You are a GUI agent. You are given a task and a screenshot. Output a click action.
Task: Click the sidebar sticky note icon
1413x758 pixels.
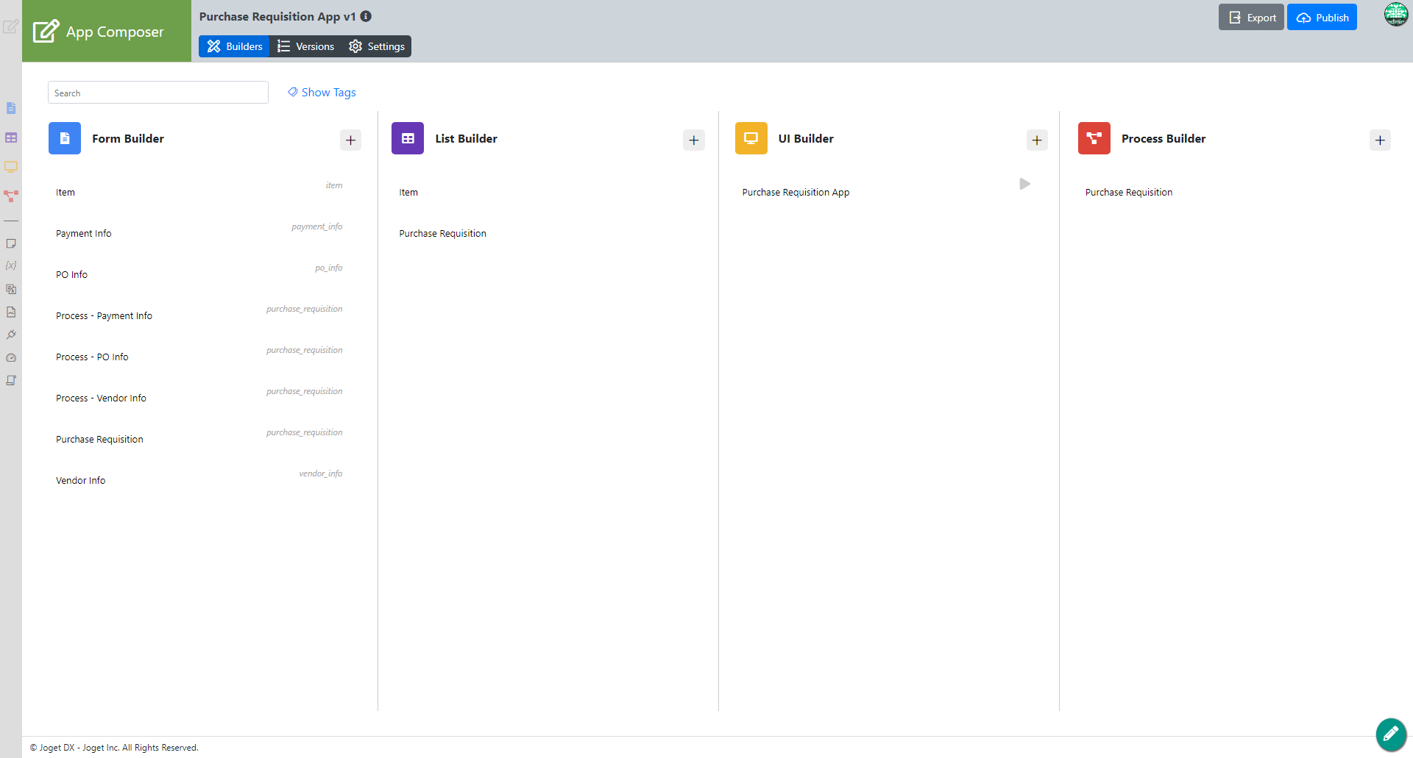[11, 243]
